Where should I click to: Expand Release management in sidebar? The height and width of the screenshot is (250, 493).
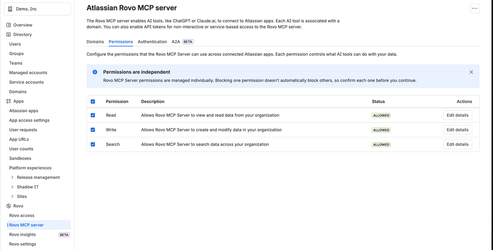coord(12,177)
